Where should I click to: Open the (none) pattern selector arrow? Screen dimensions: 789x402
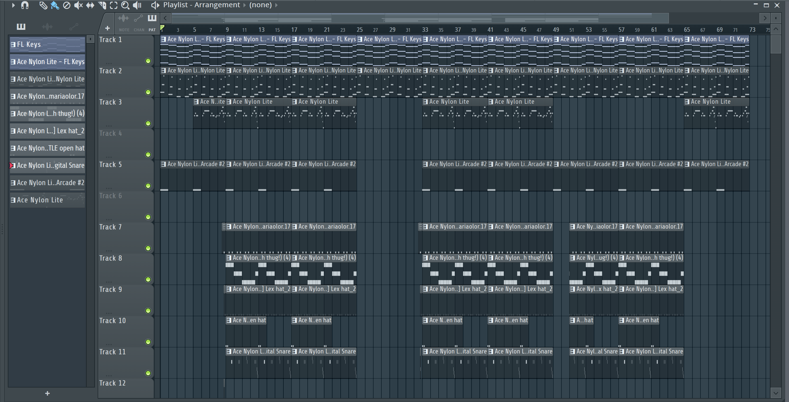[276, 5]
